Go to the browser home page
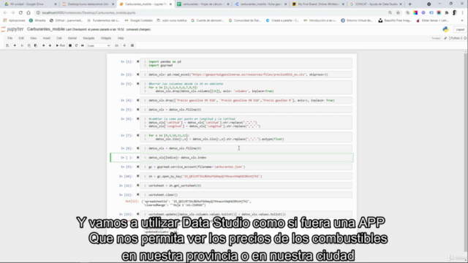The height and width of the screenshot is (263, 468). pos(29,13)
